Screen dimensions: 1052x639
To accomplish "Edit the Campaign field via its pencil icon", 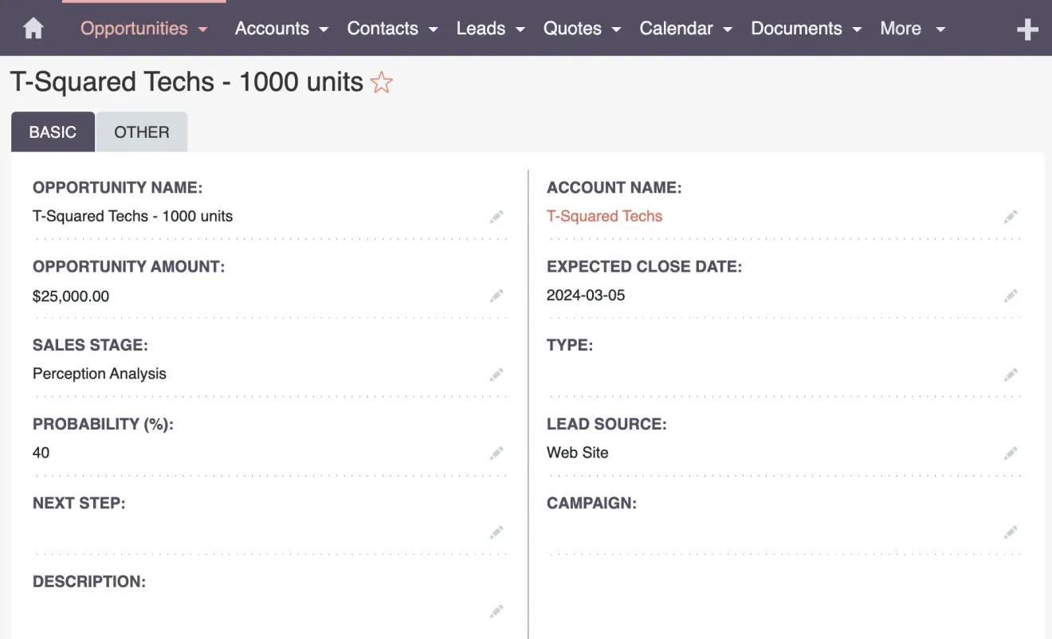I will 1010,531.
